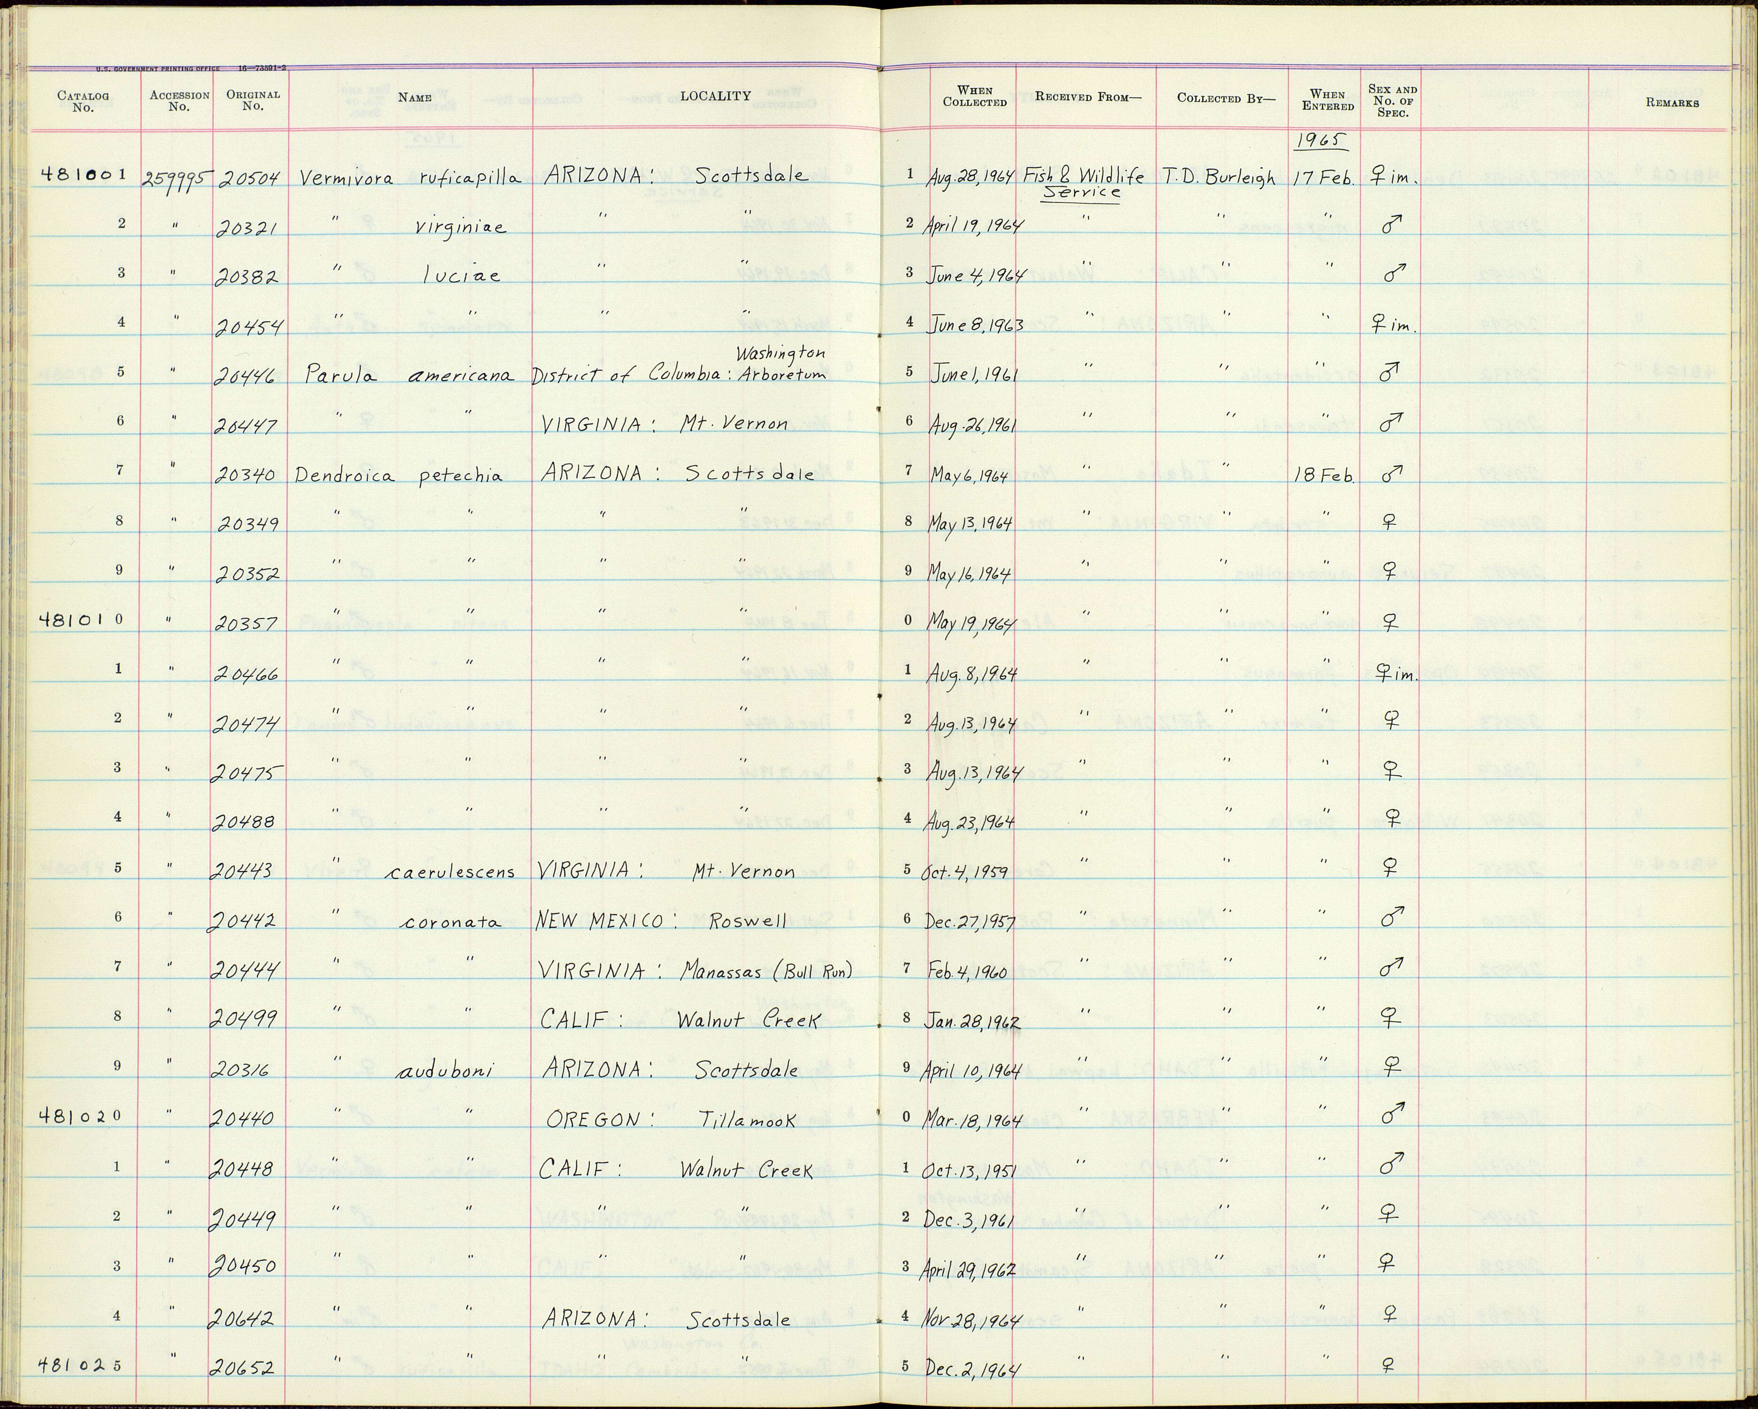Click the date 'Oct. 13, 1951'
Viewport: 1758px width, 1409px height.
tap(969, 1171)
